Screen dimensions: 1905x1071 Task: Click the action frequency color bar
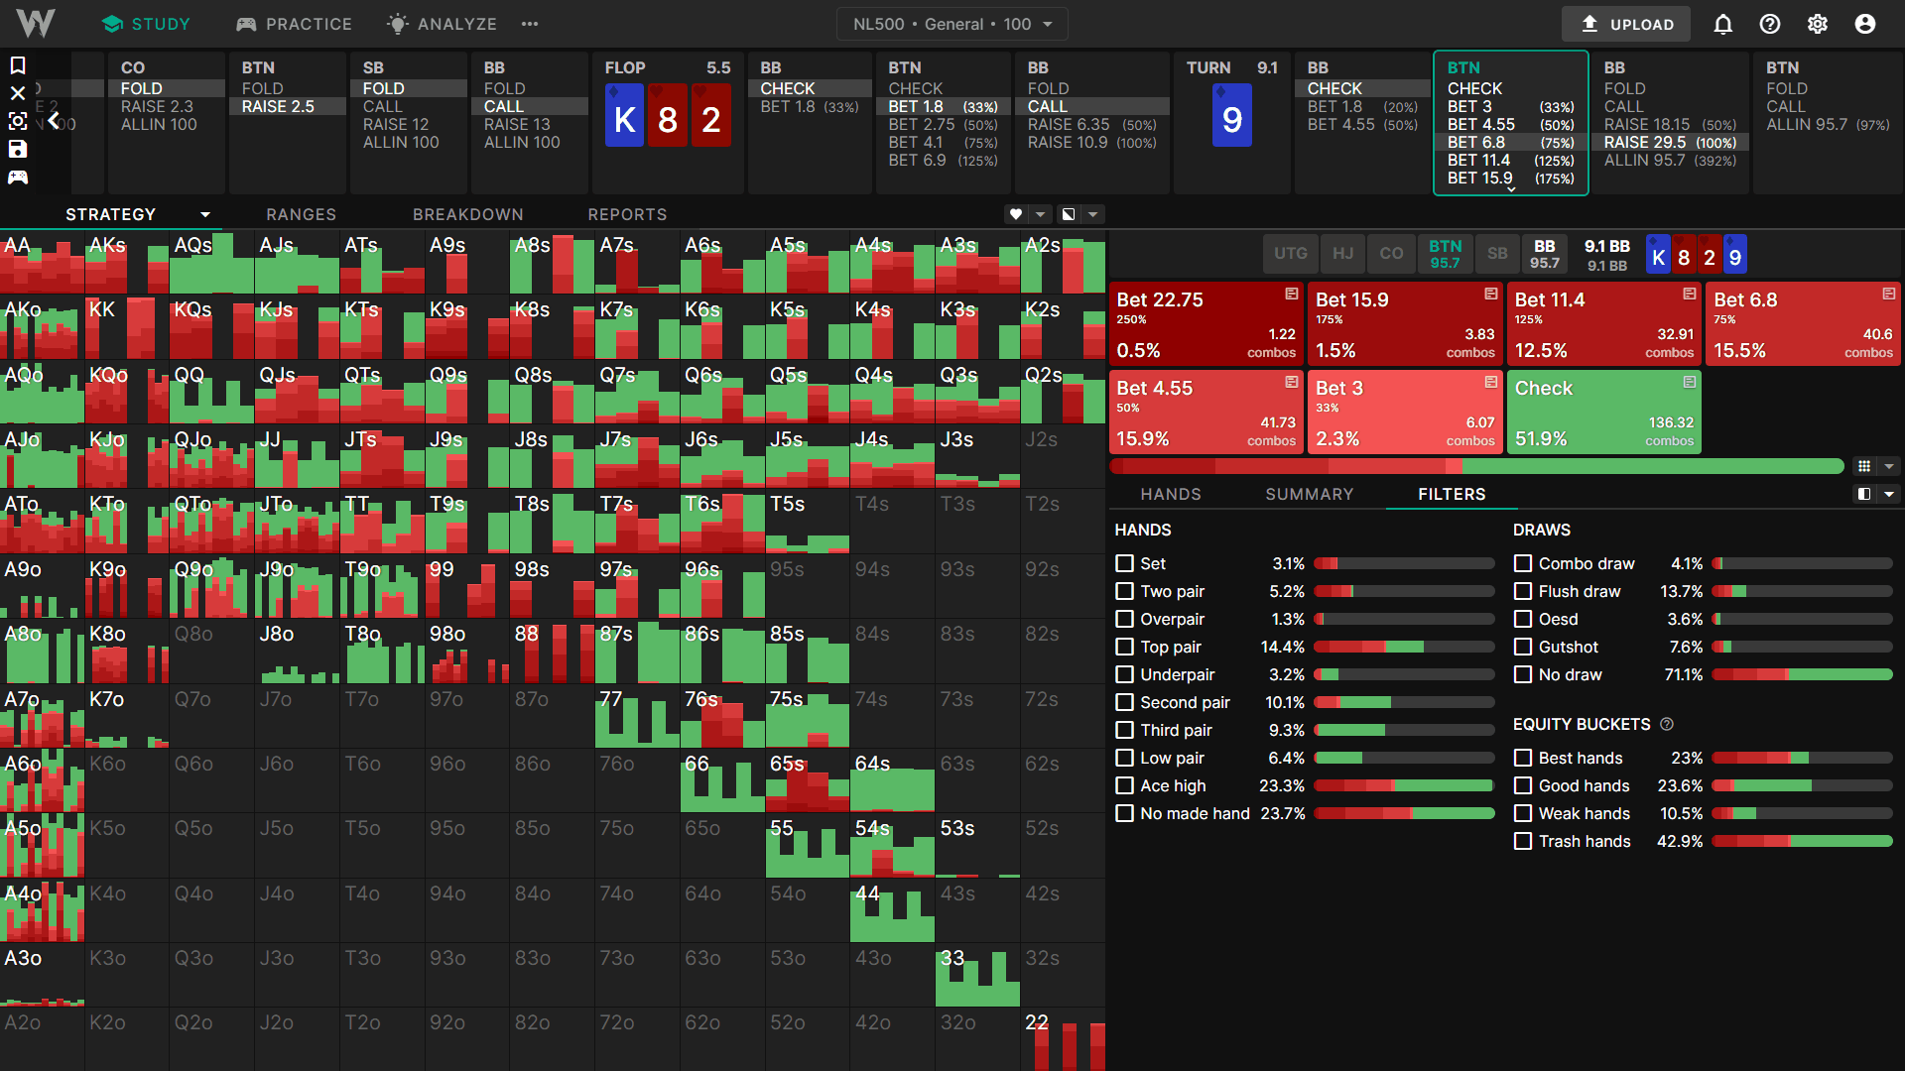click(x=1476, y=466)
